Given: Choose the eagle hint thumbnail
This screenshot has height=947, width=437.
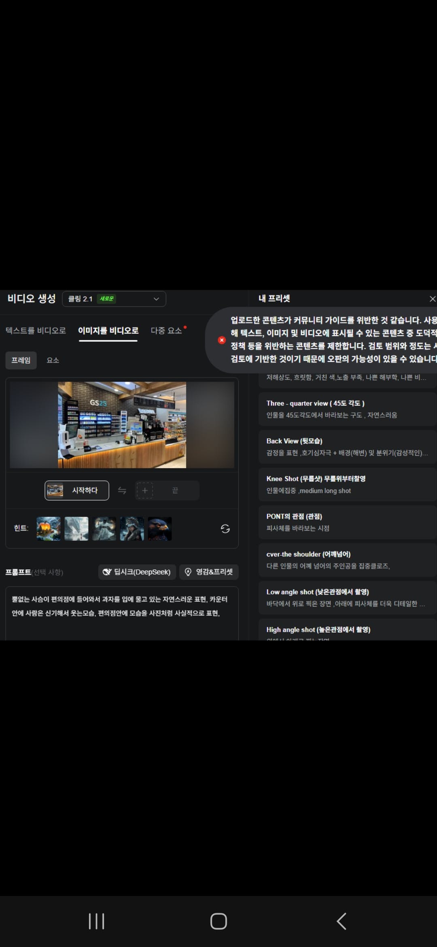Looking at the screenshot, I should pos(160,529).
